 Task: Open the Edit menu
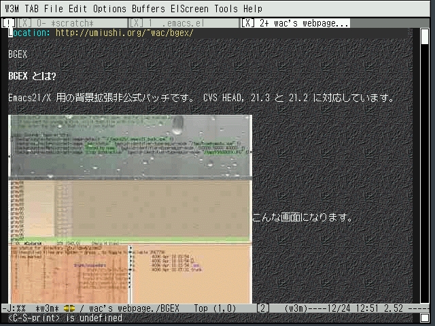coord(77,9)
